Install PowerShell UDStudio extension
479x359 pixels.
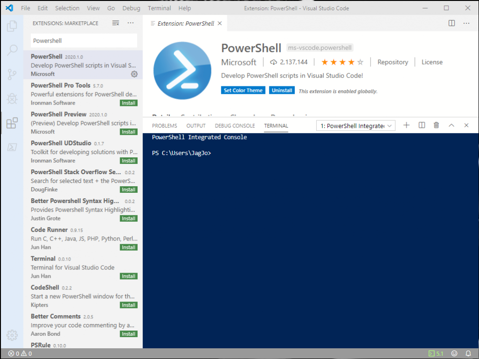tap(129, 161)
